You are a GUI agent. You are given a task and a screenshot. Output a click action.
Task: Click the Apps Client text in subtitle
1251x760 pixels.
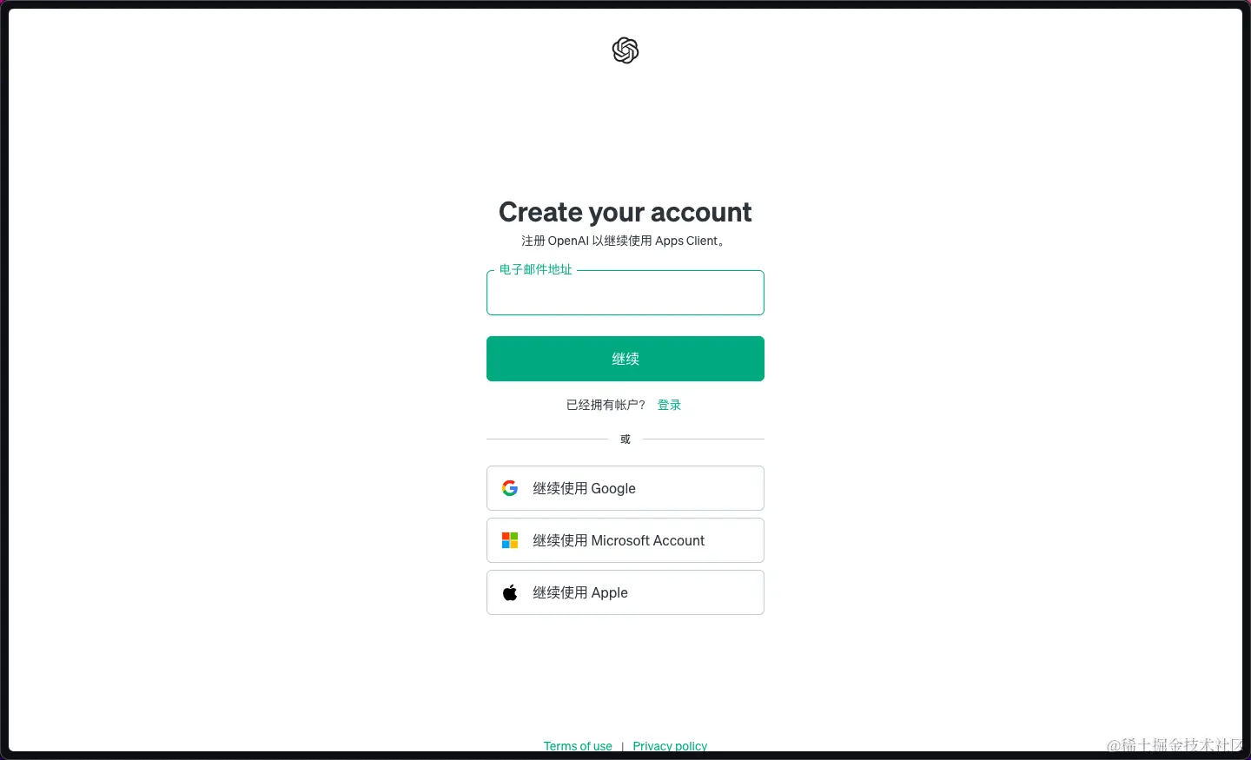coord(686,241)
